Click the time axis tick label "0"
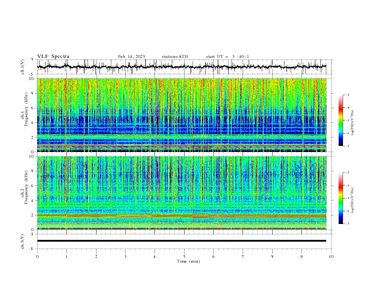The height and width of the screenshot is (288, 373). (x=37, y=256)
